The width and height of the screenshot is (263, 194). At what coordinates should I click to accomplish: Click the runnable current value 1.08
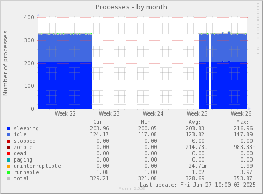(x=102, y=172)
